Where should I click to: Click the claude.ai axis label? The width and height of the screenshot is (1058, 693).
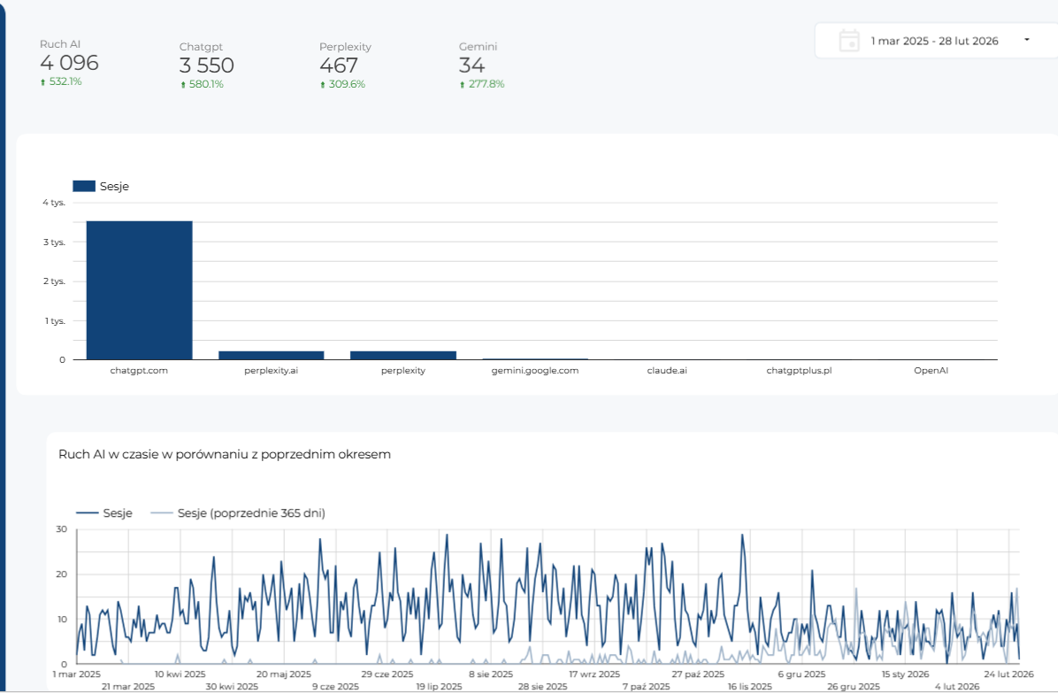pyautogui.click(x=667, y=371)
